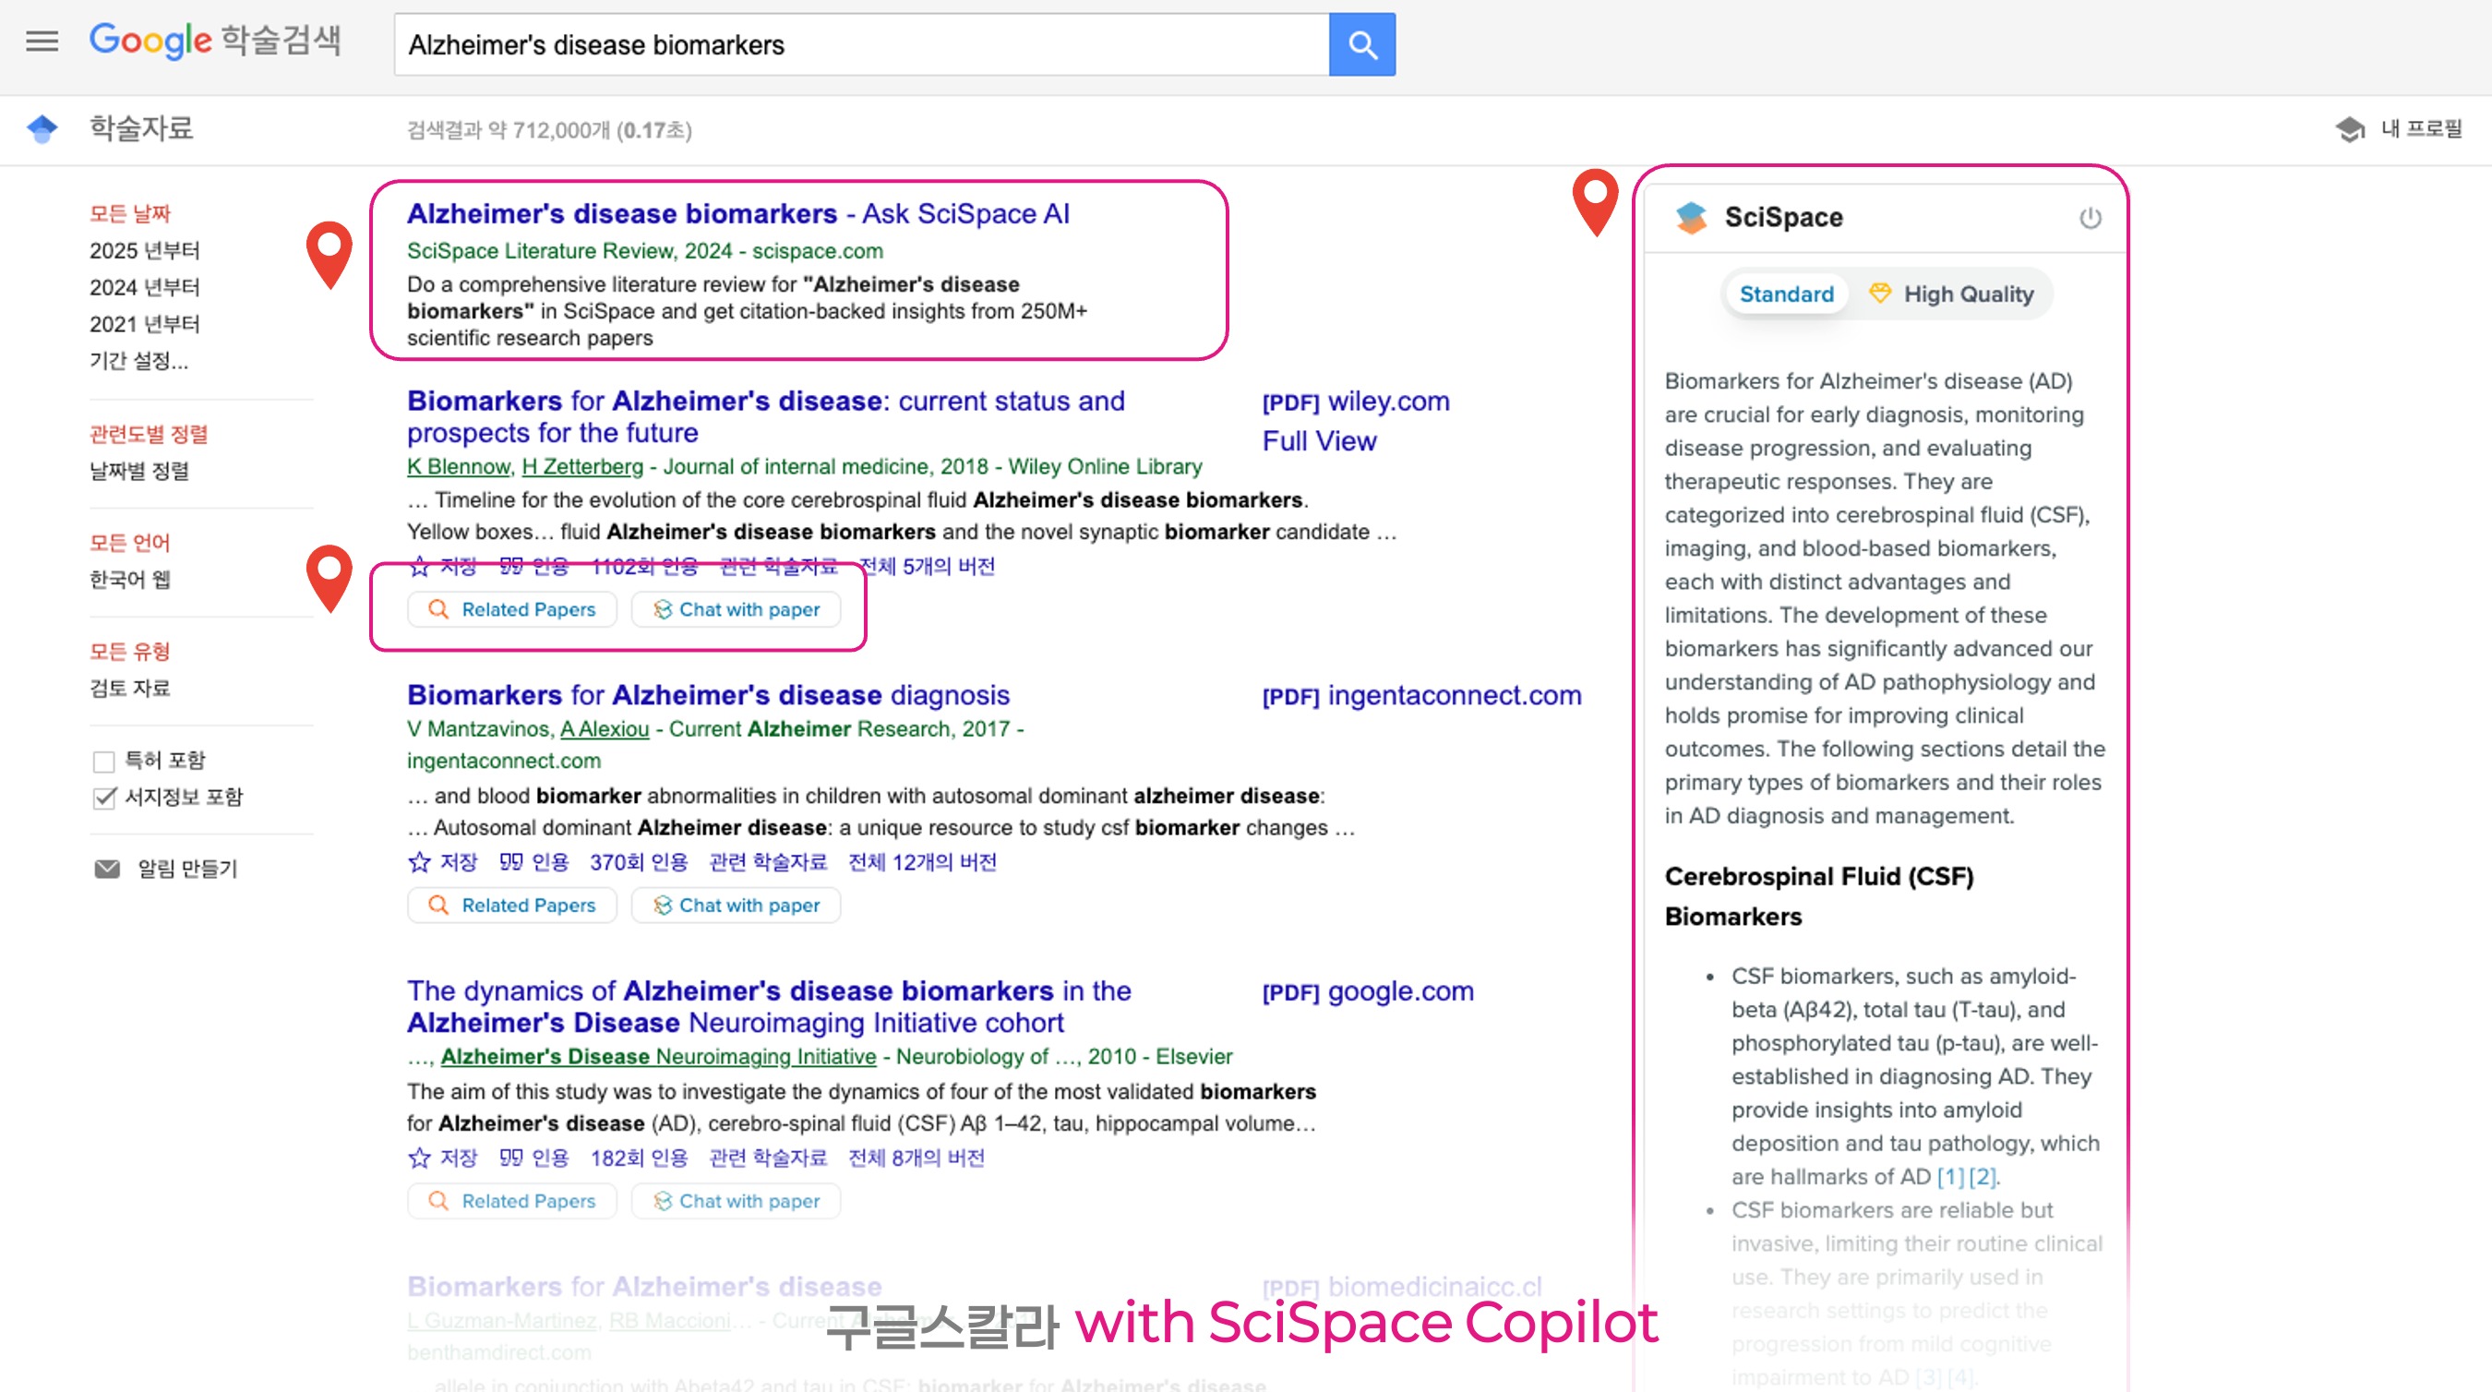Enable the include patents checkbox
This screenshot has width=2492, height=1392.
point(103,762)
